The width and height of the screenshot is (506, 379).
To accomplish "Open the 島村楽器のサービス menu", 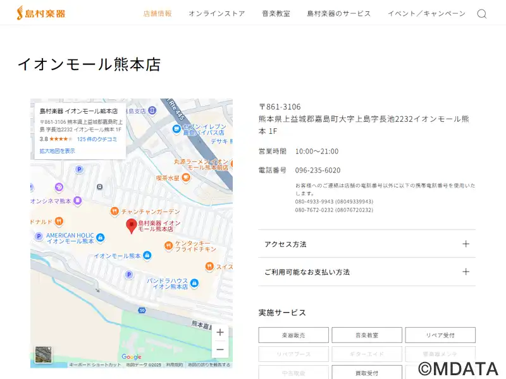I will click(x=339, y=13).
